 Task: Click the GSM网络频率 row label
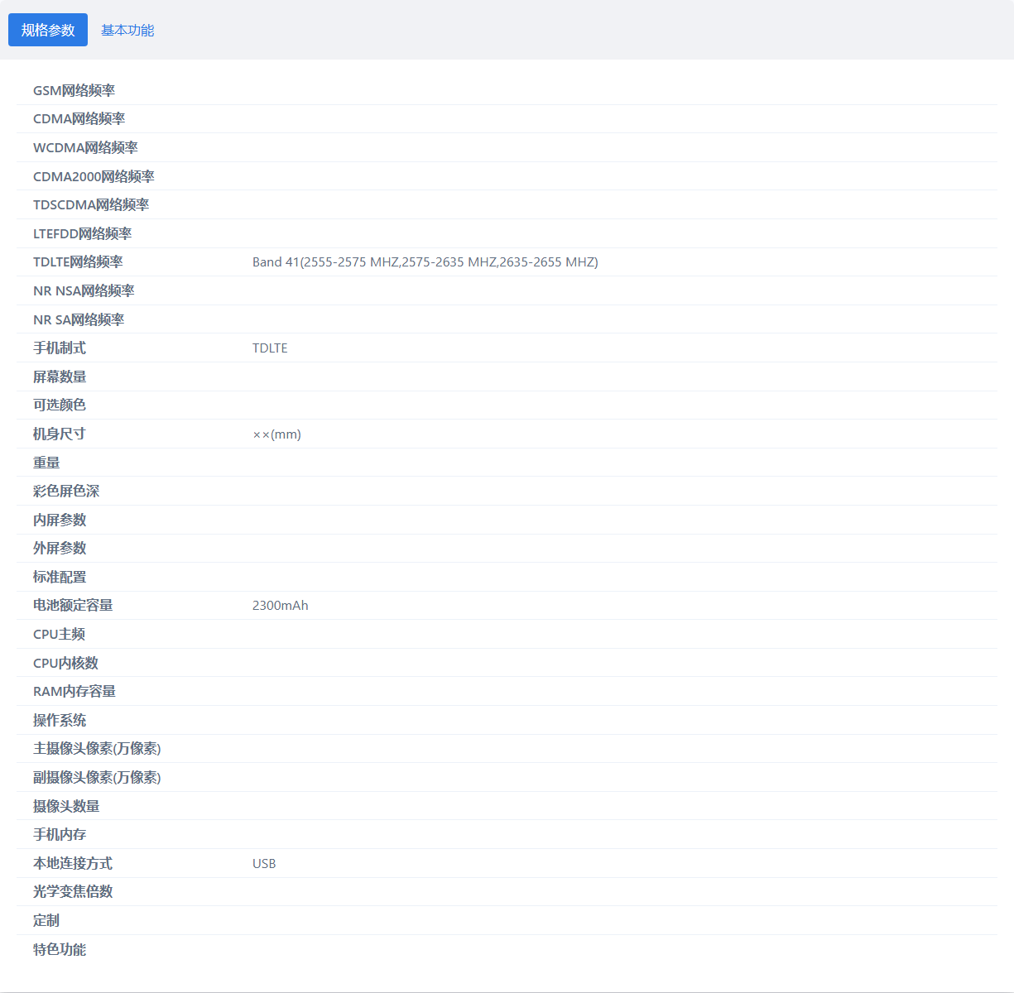[x=74, y=90]
